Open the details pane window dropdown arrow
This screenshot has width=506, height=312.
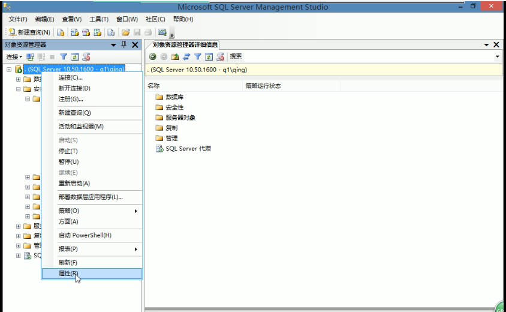(x=486, y=45)
